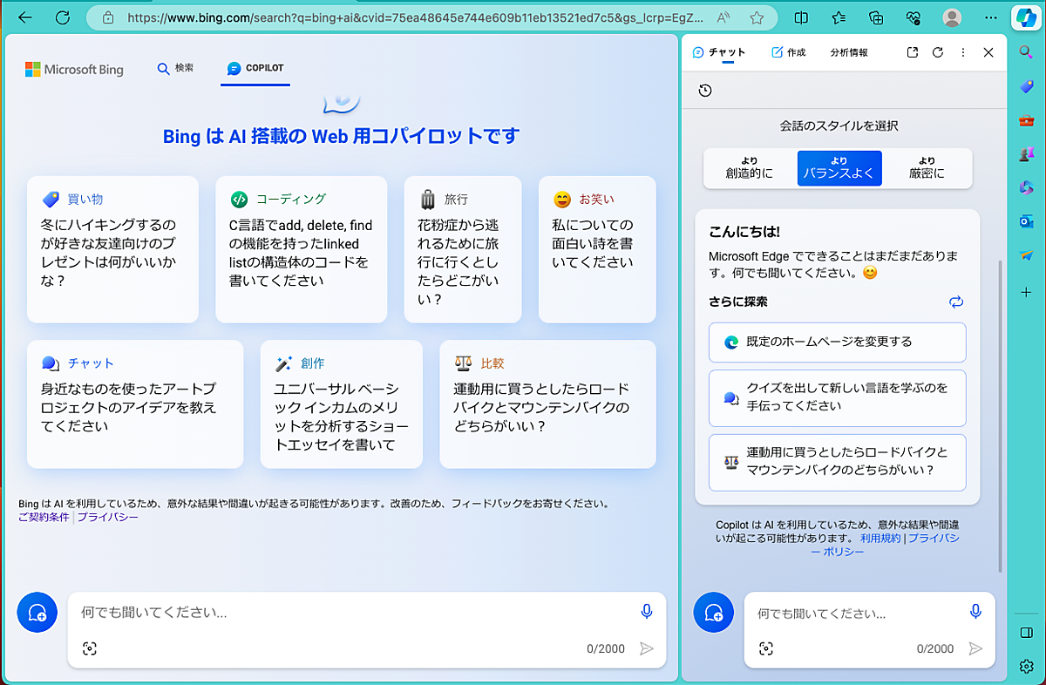This screenshot has width=1046, height=685.
Task: Click the microphone icon in the main input box
Action: 647,612
